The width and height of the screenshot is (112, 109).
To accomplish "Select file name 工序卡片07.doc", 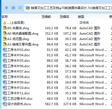I will (19, 72).
